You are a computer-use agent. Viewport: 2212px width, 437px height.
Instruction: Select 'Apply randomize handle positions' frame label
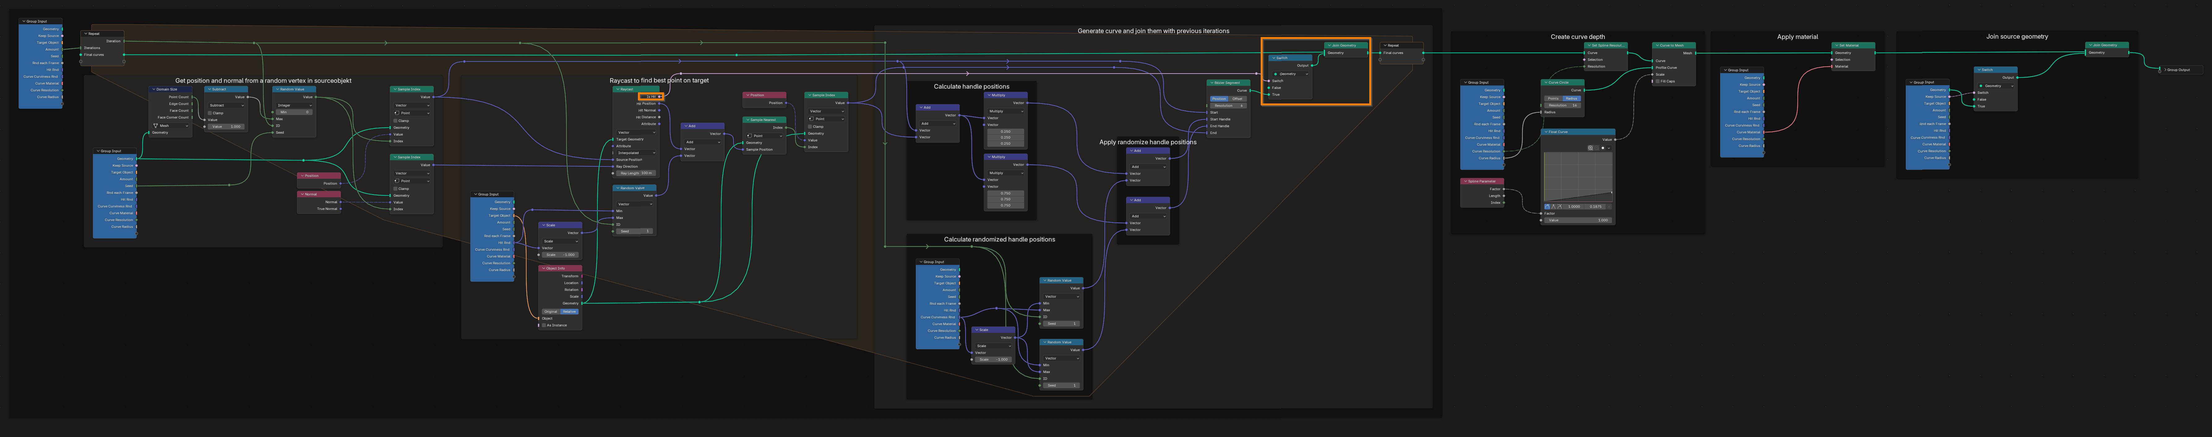click(1148, 142)
